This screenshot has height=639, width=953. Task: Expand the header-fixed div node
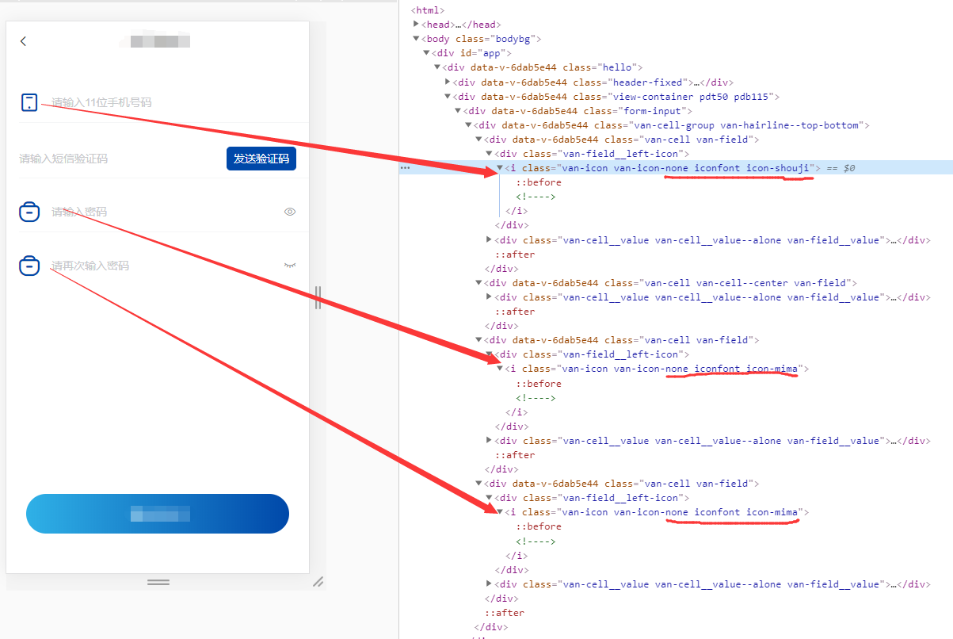click(x=448, y=82)
